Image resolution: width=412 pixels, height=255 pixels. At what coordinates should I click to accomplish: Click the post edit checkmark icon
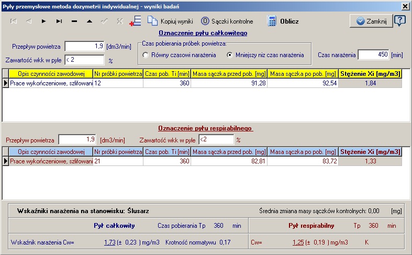(105, 21)
